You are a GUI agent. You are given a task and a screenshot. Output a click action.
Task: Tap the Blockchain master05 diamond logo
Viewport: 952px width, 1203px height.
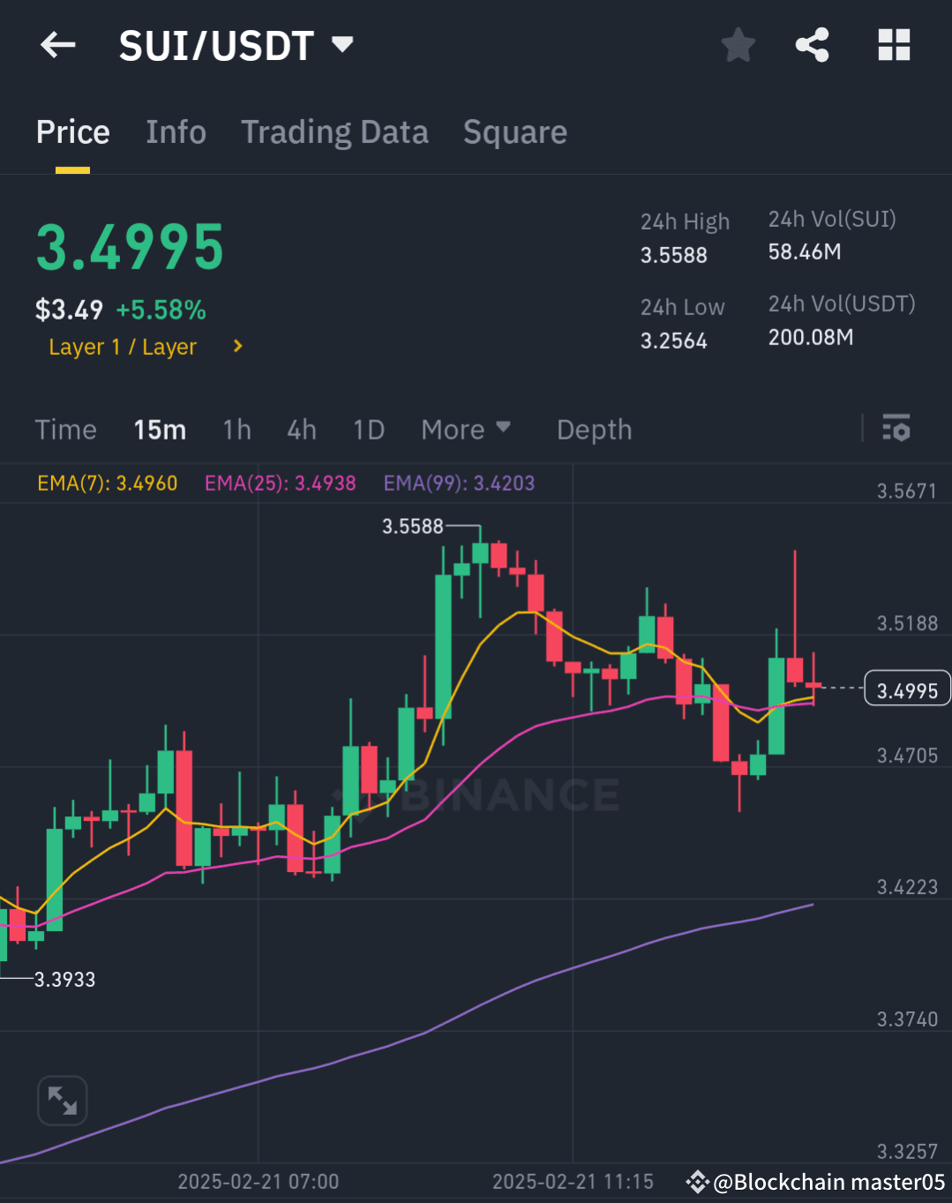click(698, 1182)
